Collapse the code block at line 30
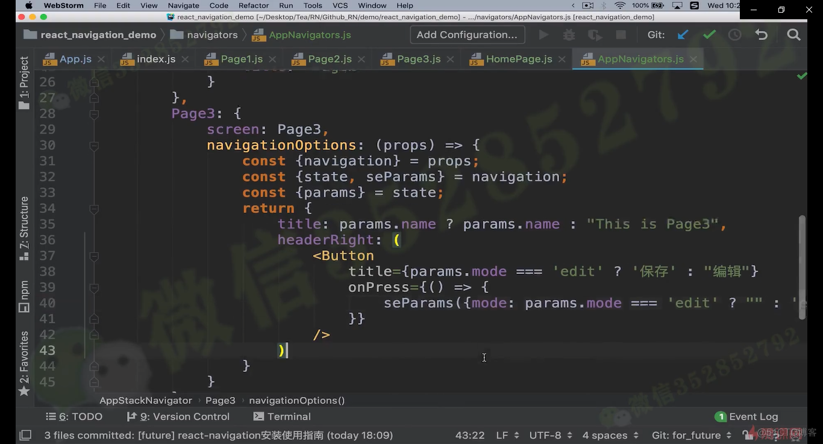Image resolution: width=823 pixels, height=444 pixels. (x=94, y=145)
